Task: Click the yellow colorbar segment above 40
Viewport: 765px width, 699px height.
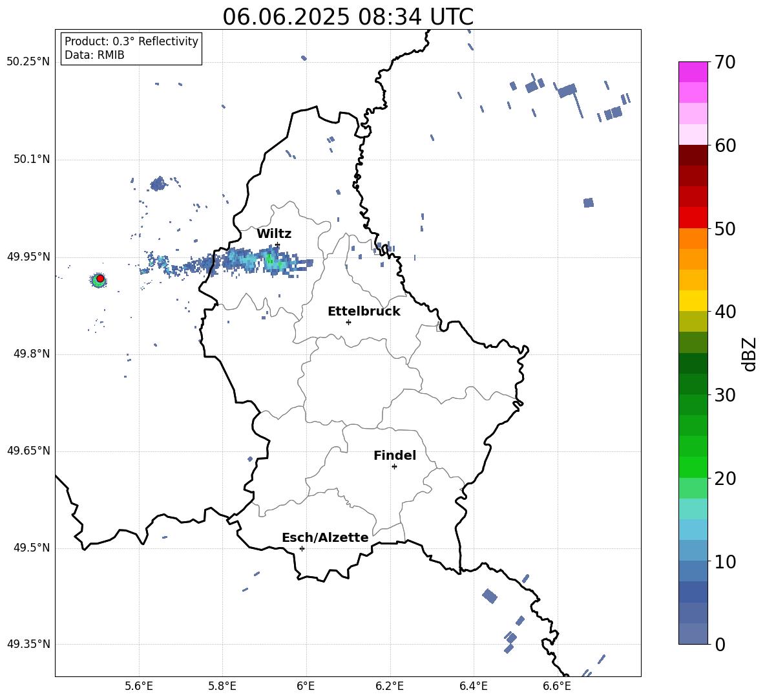Action: pyautogui.click(x=693, y=301)
